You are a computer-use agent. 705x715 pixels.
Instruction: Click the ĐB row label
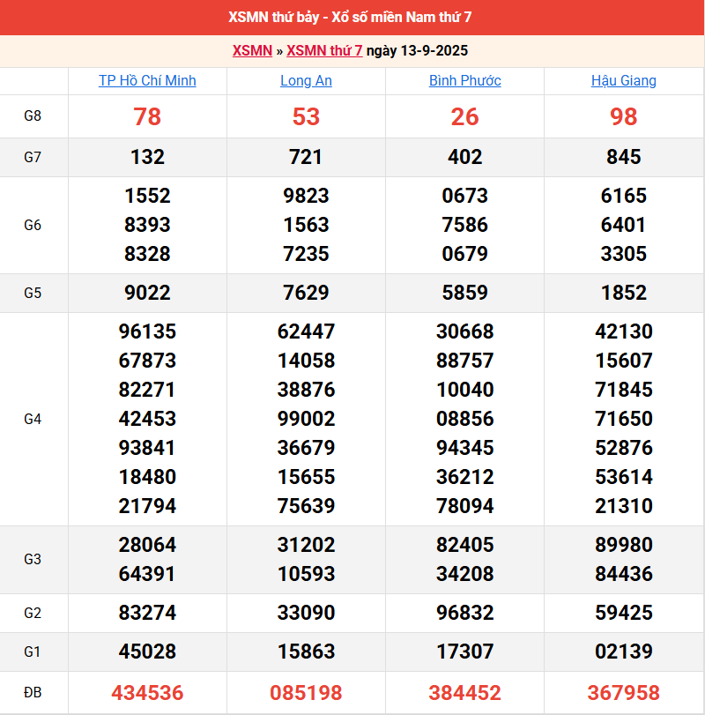(33, 693)
